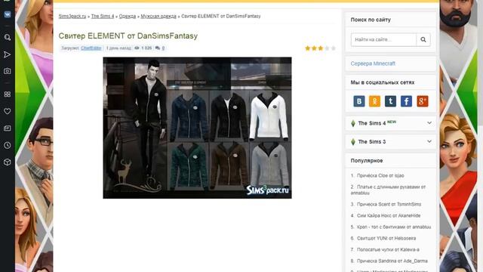Open the news icon in the sidebar
The width and height of the screenshot is (483, 272).
point(8,128)
